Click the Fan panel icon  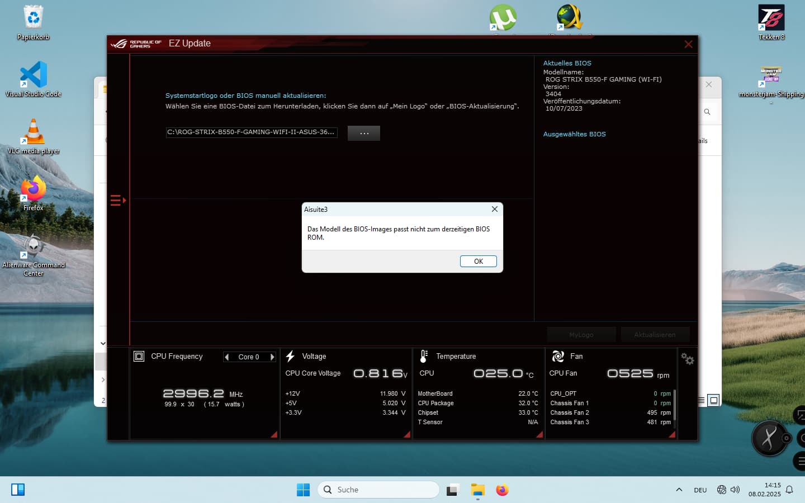tap(558, 356)
